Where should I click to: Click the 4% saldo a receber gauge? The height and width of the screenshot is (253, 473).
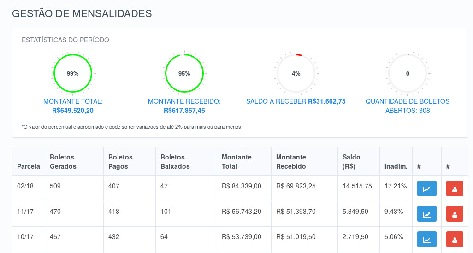296,73
